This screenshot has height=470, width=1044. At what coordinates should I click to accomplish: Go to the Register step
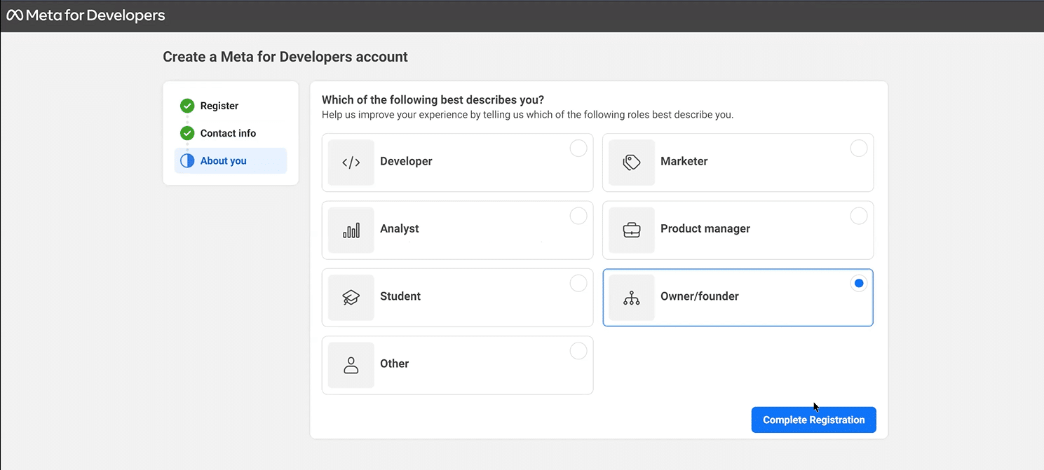[231, 106]
